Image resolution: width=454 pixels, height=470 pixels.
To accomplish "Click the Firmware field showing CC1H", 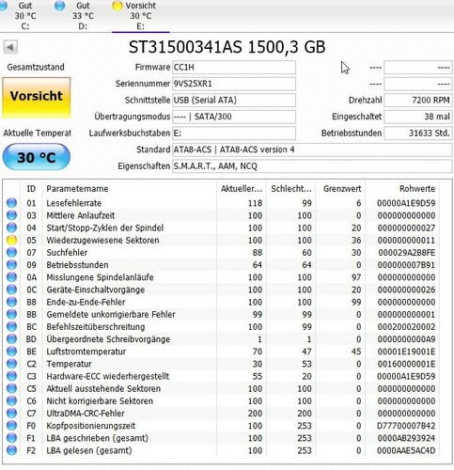I will 234,68.
